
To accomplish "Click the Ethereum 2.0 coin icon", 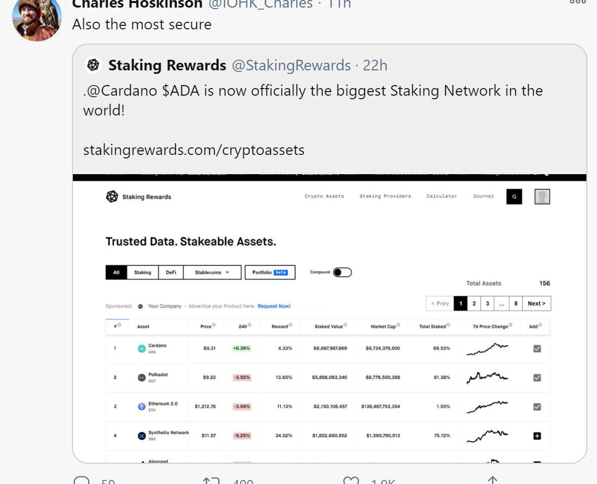I will coord(142,407).
